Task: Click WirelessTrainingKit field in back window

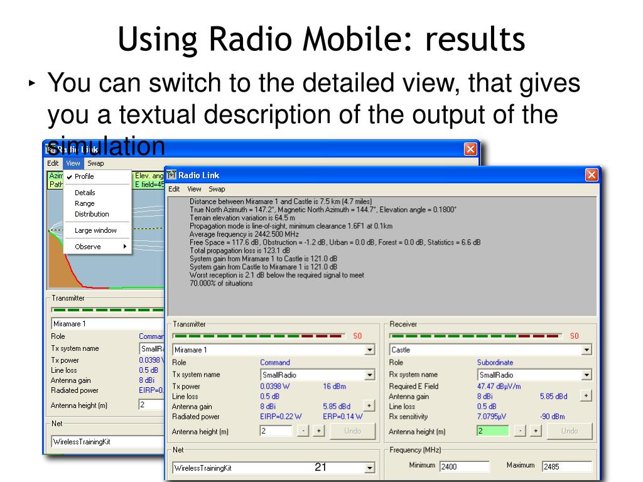Action: 107,441
